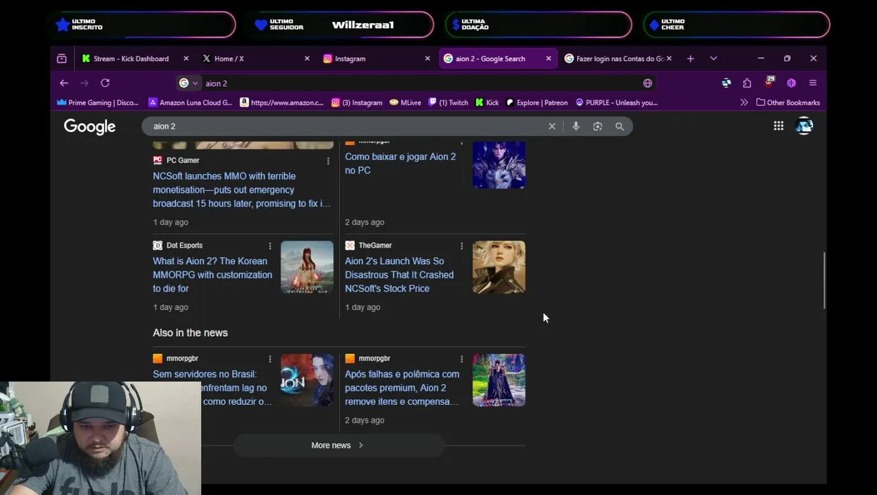The width and height of the screenshot is (877, 495).
Task: Clear the Google search box
Action: click(552, 126)
